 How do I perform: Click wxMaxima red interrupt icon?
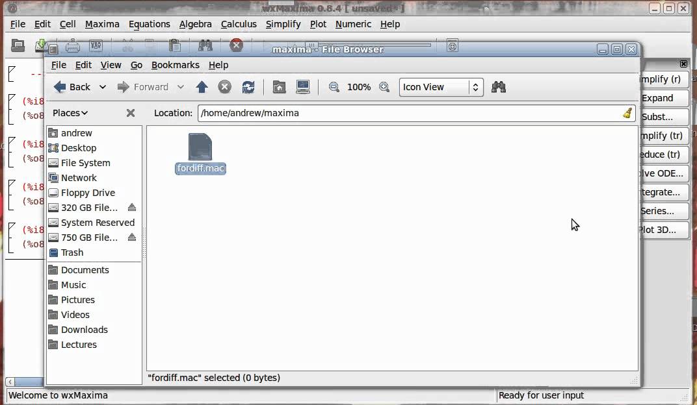236,45
